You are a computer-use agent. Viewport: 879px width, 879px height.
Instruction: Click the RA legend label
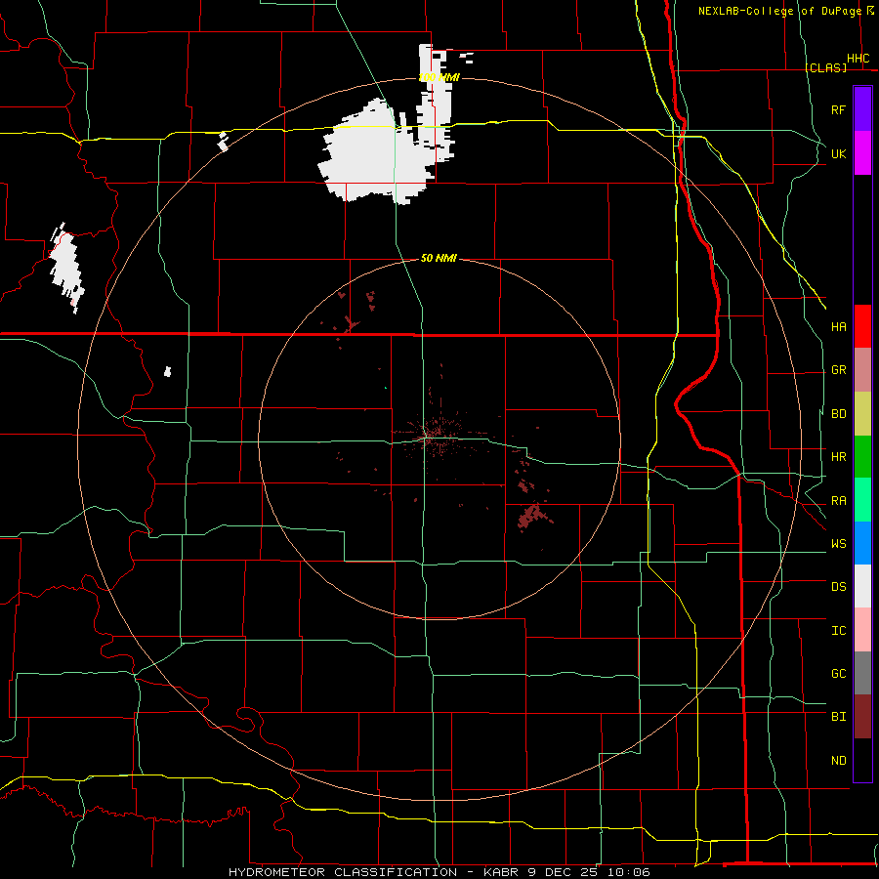(x=838, y=501)
